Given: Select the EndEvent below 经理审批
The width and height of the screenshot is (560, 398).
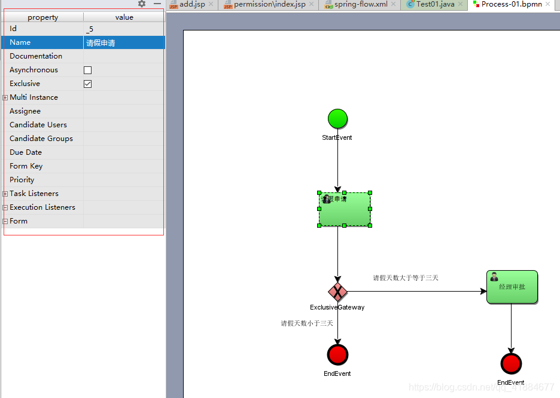Looking at the screenshot, I should [x=511, y=364].
